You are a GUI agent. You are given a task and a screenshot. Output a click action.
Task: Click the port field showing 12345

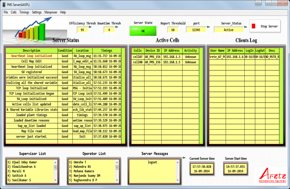[196, 30]
